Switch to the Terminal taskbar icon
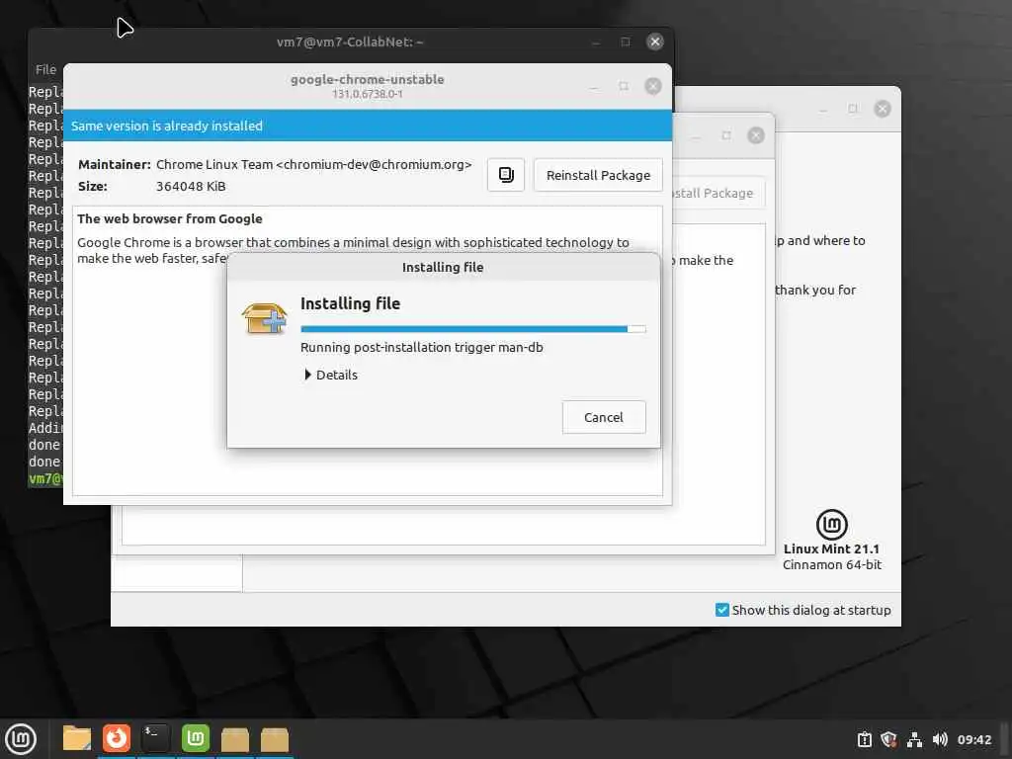This screenshot has width=1012, height=759. pos(155,738)
